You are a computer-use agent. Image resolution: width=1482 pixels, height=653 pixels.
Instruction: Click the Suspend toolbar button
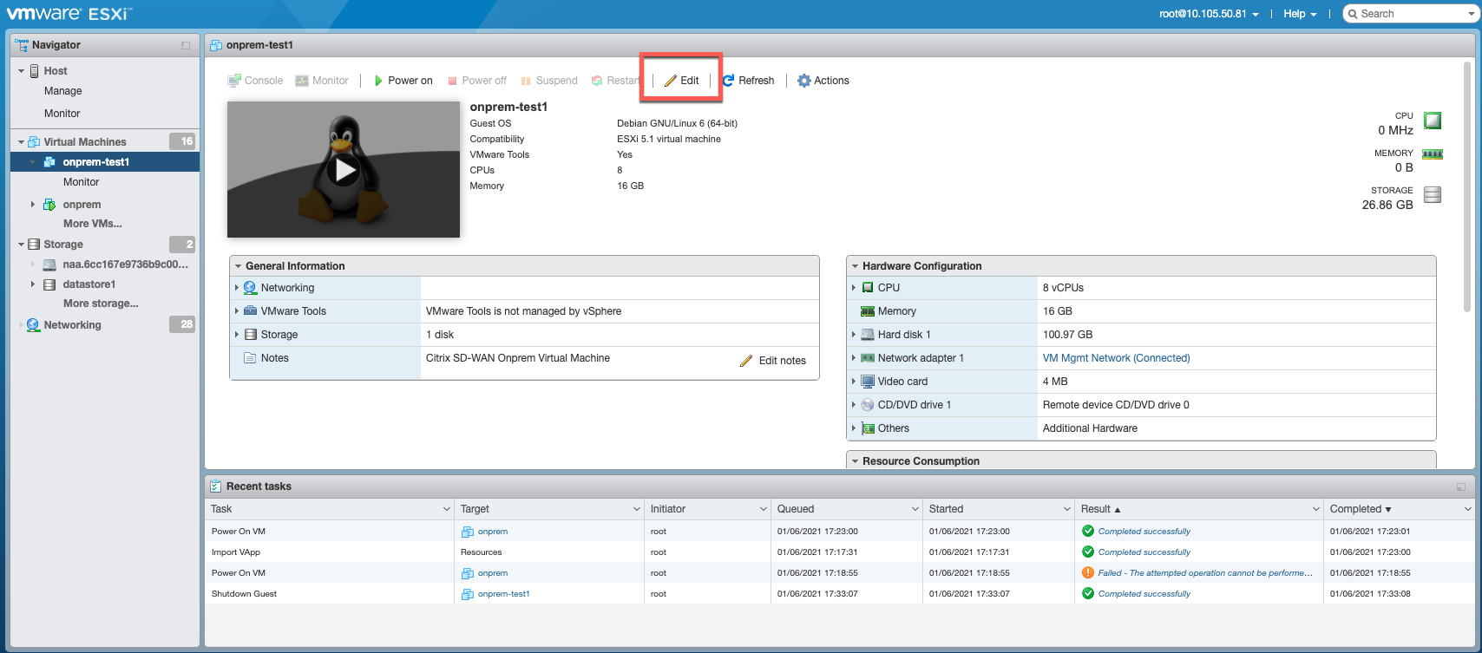click(549, 81)
